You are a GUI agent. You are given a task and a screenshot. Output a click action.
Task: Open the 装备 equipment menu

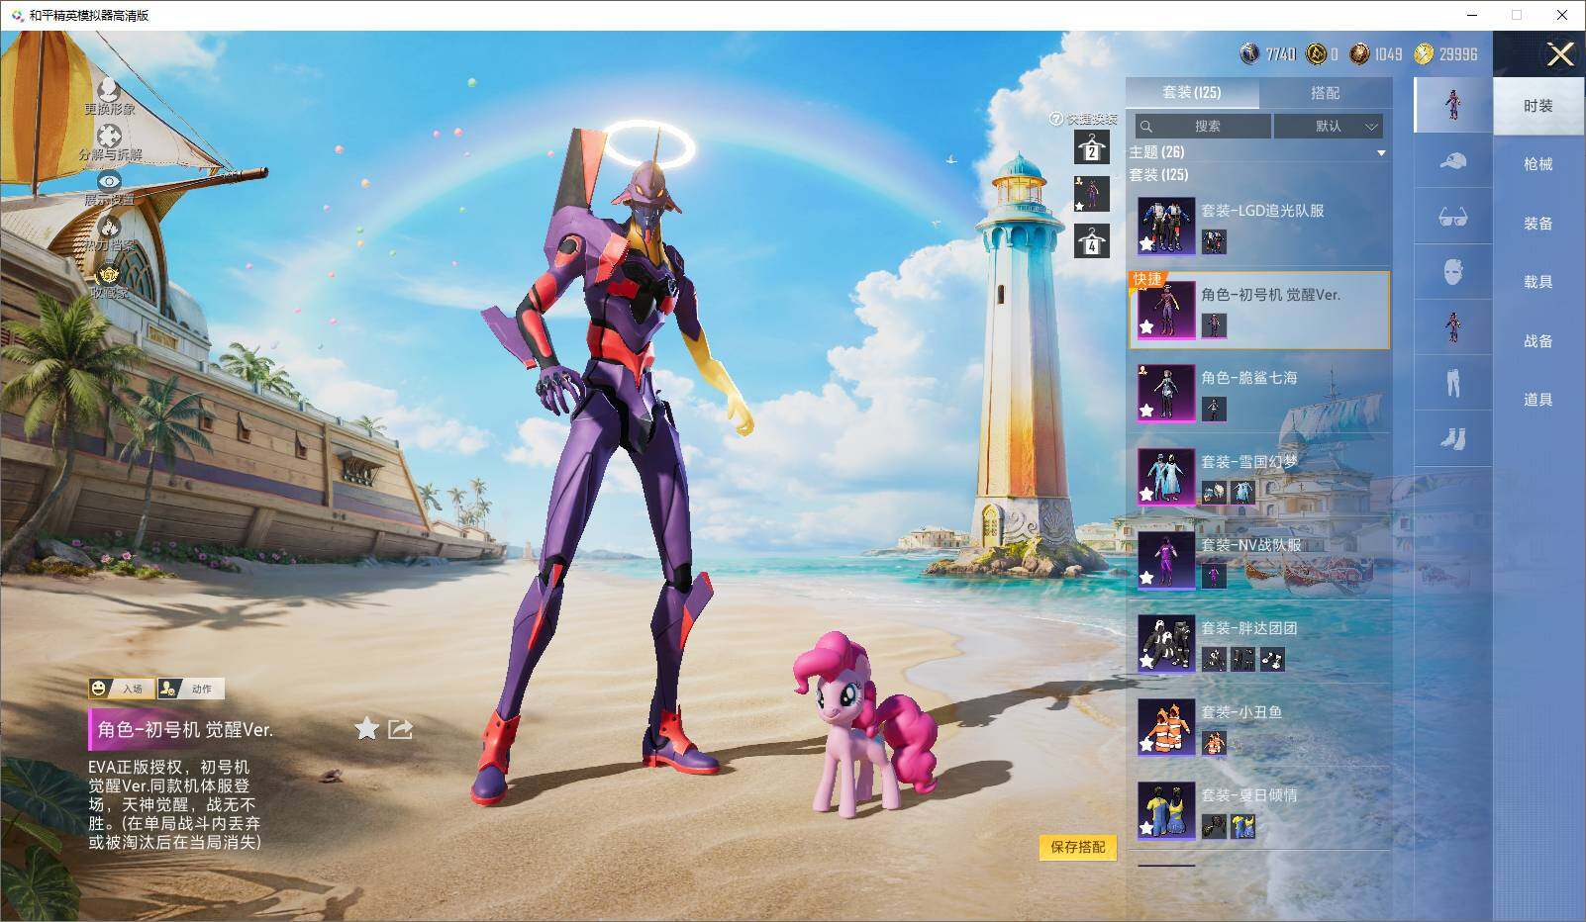pos(1538,224)
